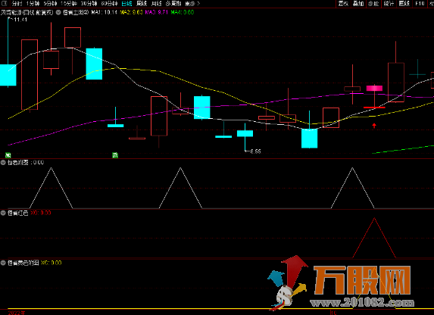Click round icon beside red XC indicator
Screen dimensions: 434x315
3,213
